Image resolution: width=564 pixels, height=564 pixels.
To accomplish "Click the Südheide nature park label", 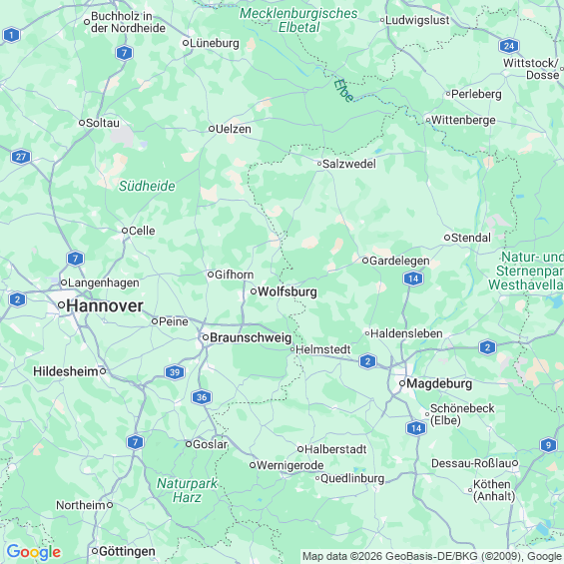I will (147, 186).
